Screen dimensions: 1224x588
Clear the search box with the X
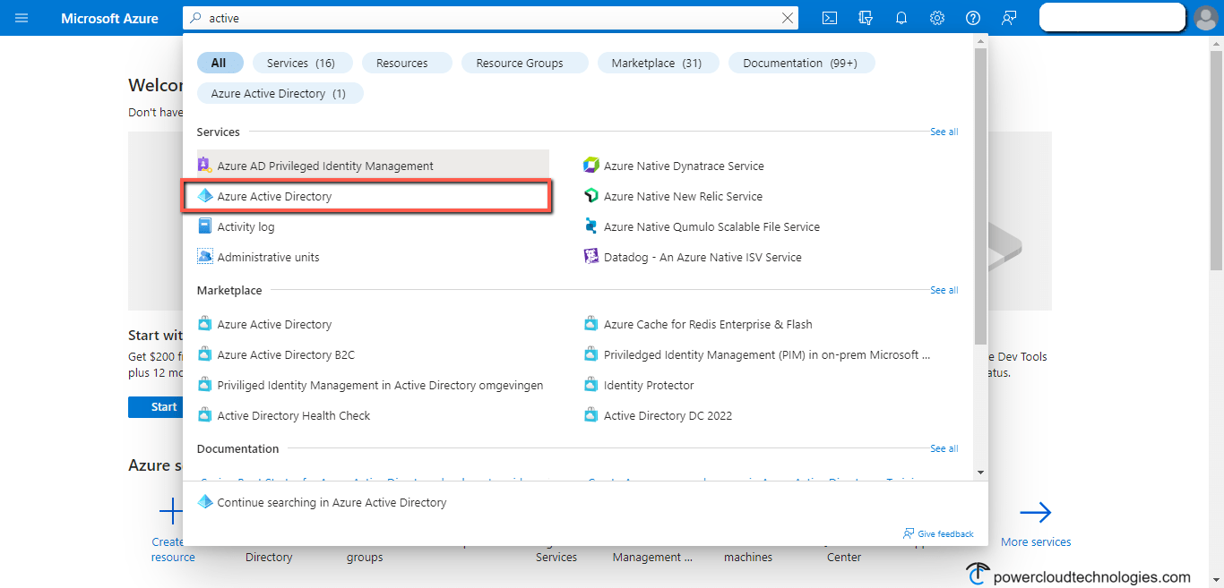pyautogui.click(x=788, y=18)
